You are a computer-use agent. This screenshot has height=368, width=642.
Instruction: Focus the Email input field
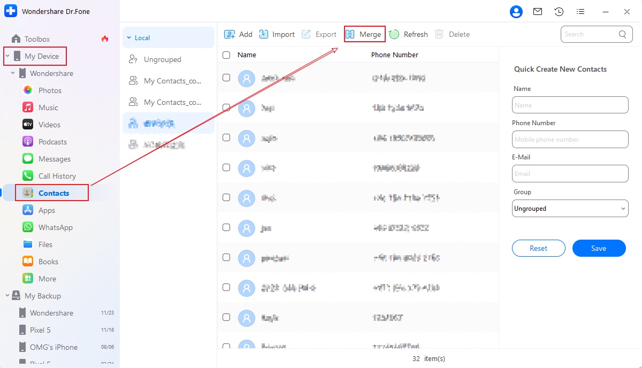click(x=570, y=173)
